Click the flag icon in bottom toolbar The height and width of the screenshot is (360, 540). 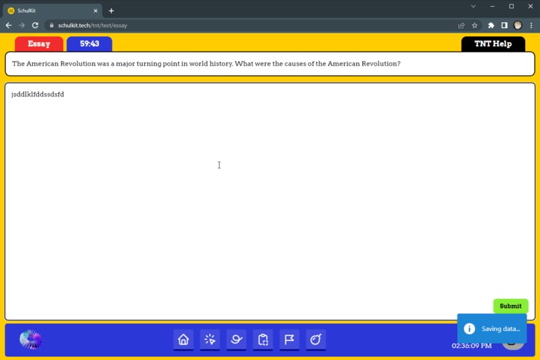(289, 339)
